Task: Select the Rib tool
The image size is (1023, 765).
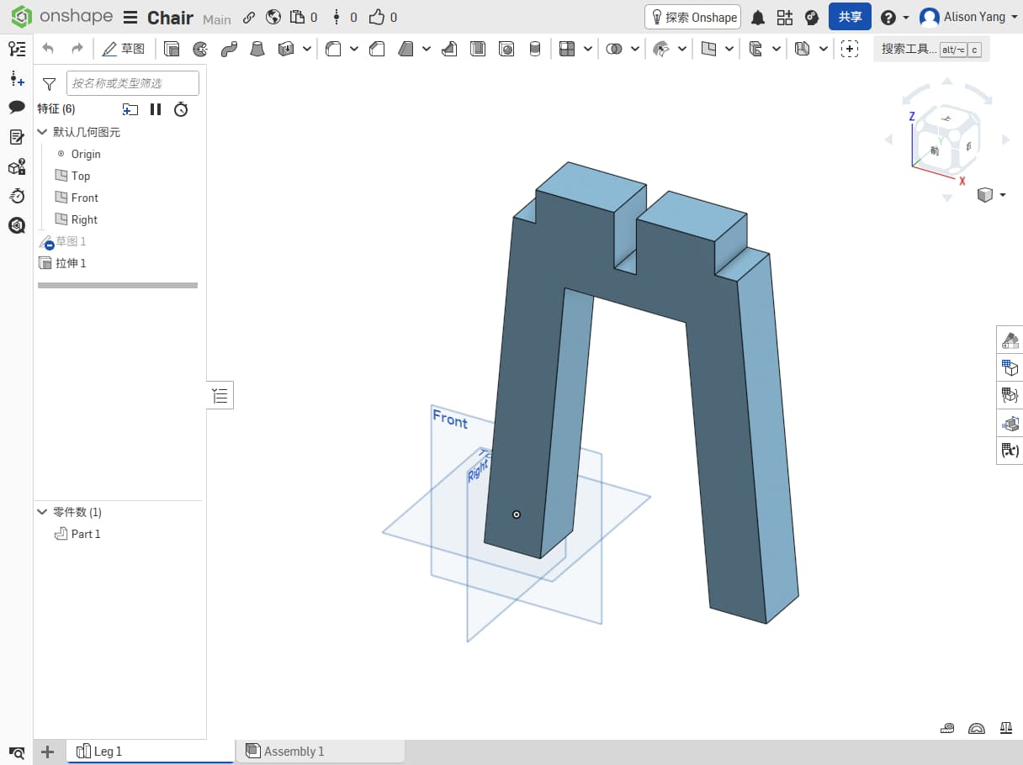Action: [449, 49]
